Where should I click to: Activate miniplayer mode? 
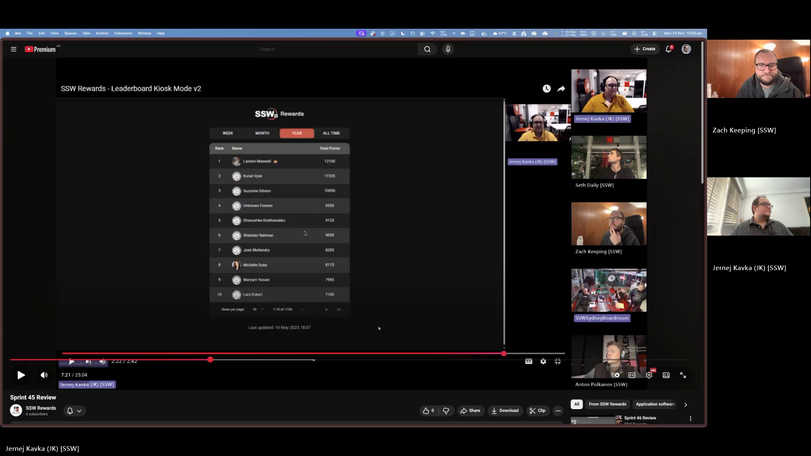click(666, 375)
